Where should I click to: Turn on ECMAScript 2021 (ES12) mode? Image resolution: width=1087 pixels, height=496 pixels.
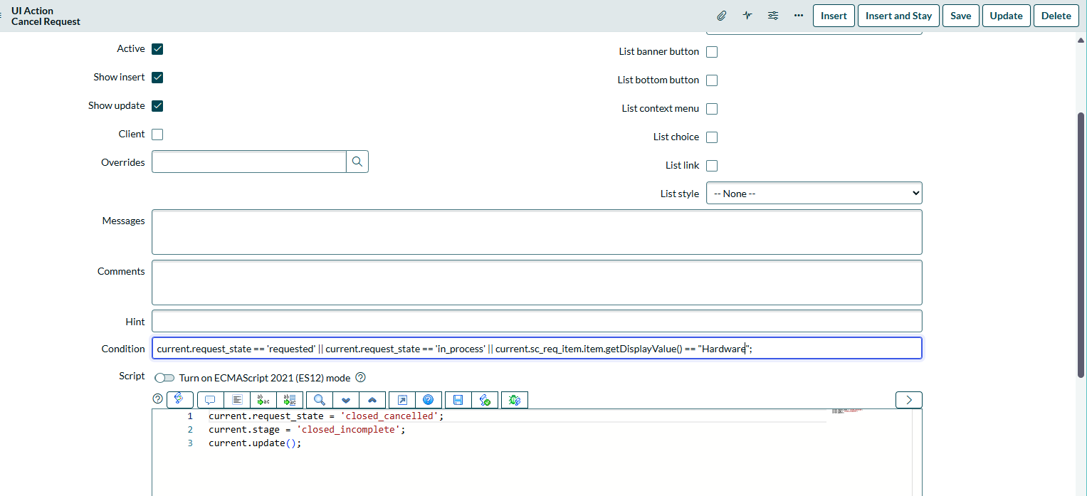164,378
